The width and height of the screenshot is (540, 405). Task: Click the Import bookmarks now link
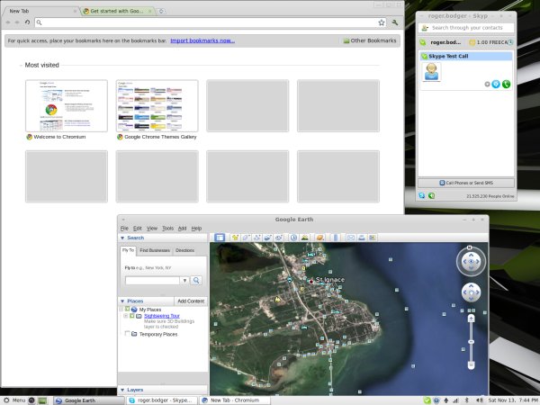(x=202, y=40)
